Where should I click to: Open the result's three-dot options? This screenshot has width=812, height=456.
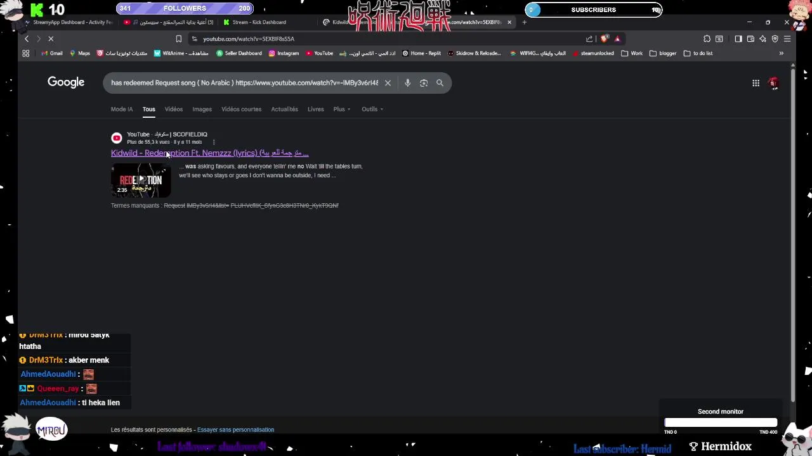[x=214, y=142]
